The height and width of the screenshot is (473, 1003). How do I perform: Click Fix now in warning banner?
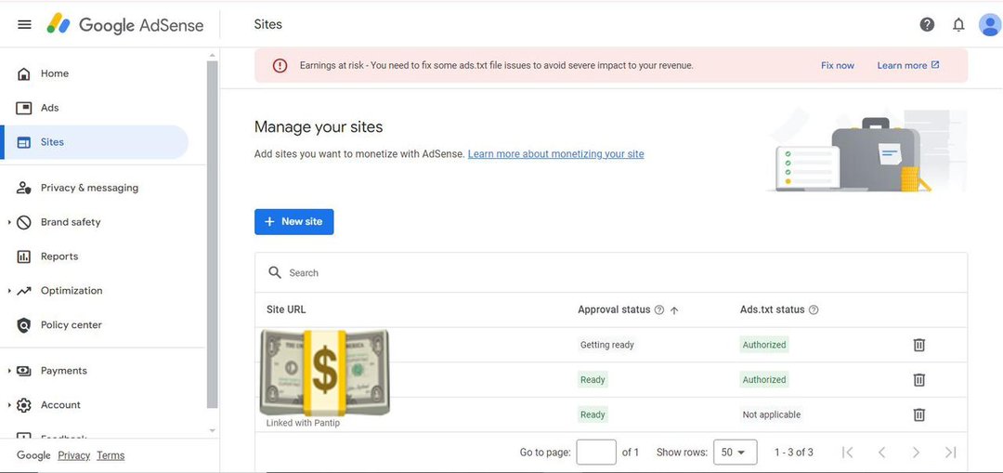tap(837, 66)
